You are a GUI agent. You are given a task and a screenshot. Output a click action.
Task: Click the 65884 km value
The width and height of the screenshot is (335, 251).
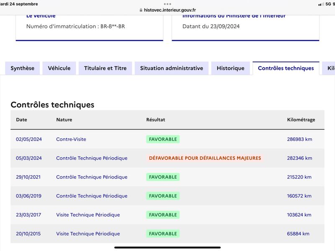pos(298,234)
